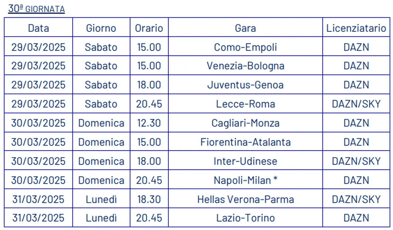Select the Licenziatario column header
393x230 pixels.
(x=356, y=28)
